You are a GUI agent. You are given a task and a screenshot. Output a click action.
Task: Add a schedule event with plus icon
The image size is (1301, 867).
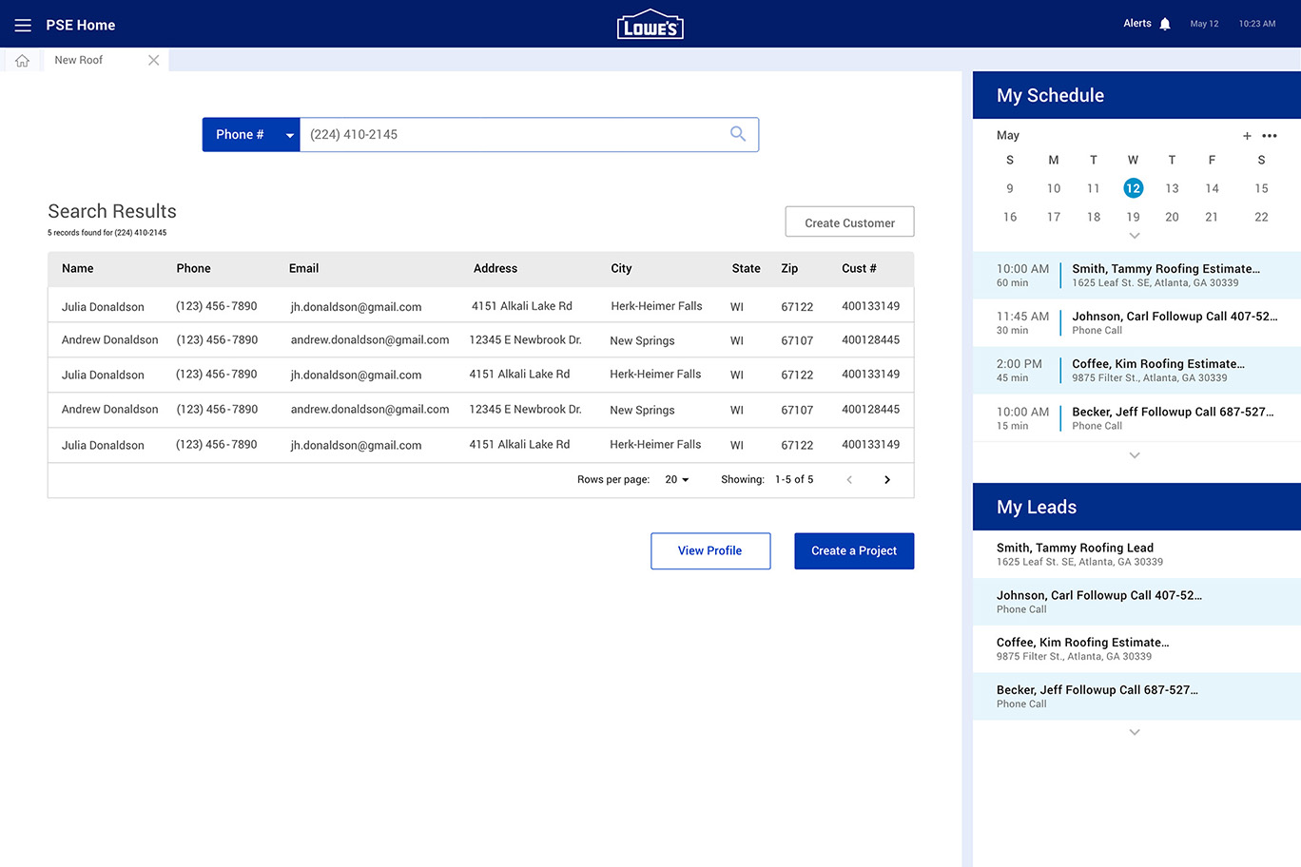1247,136
